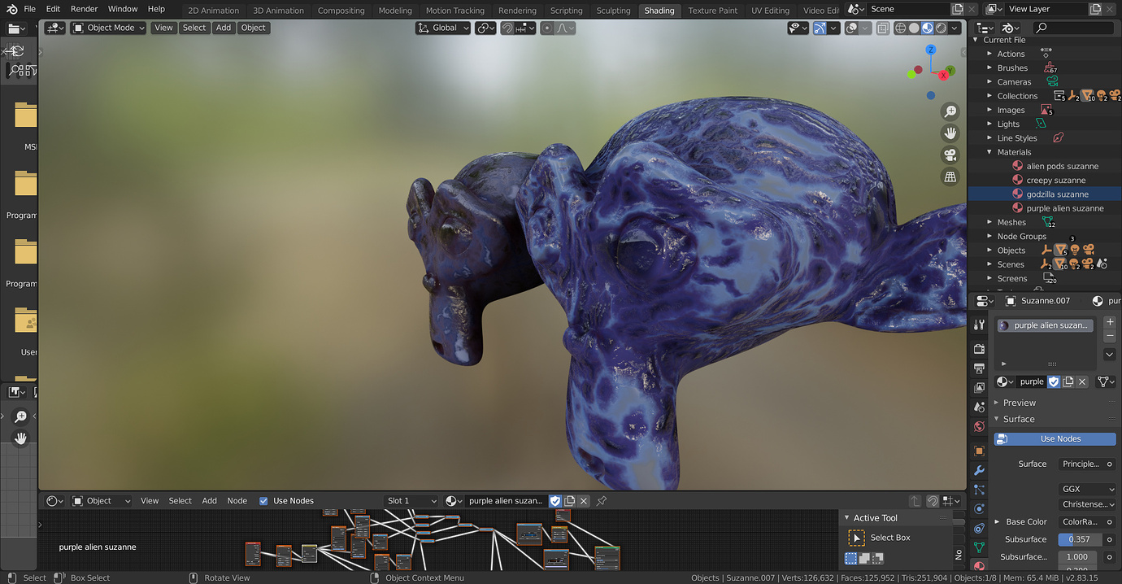Click the viewport pan hand icon
Viewport: 1122px width, 584px height.
950,133
